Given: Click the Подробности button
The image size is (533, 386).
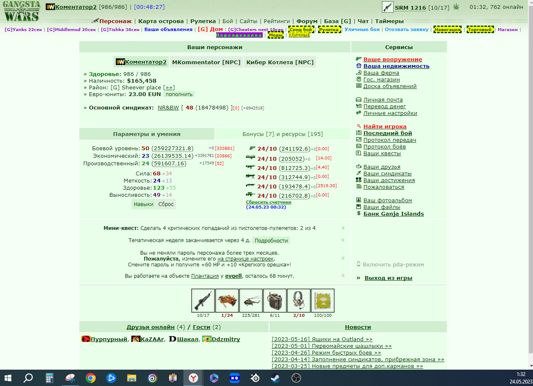Looking at the screenshot, I should point(271,240).
